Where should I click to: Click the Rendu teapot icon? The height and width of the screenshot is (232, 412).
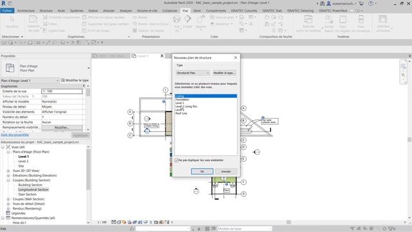click(x=135, y=17)
